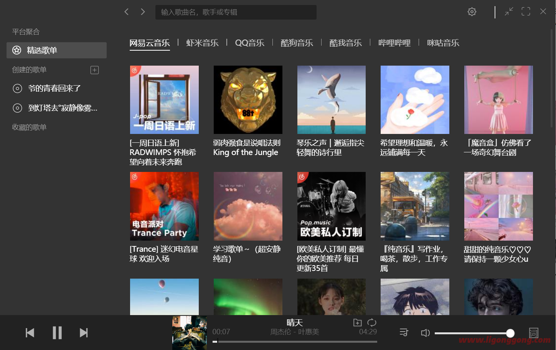This screenshot has width=556, height=350.
Task: Click the title 学习歌单~（超安静纯音）
Action: pos(247,254)
